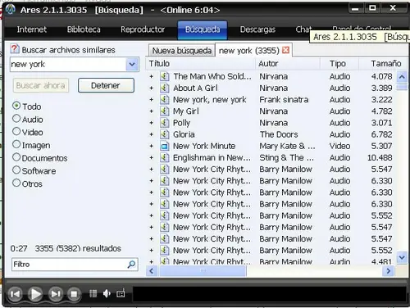
Task: Select the 10.488 size cell
Action: click(380, 157)
